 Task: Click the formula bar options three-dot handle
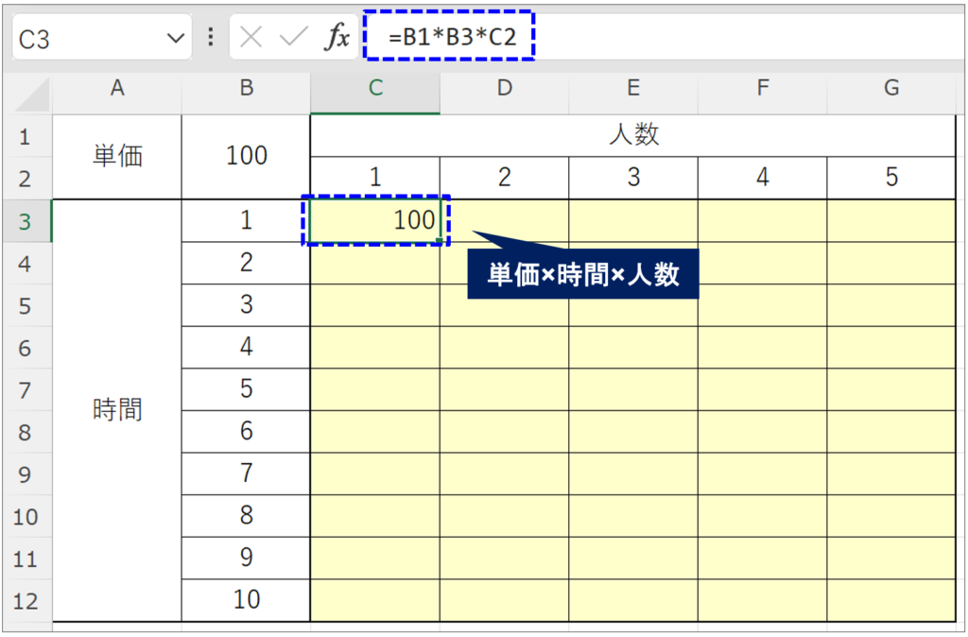(x=211, y=38)
